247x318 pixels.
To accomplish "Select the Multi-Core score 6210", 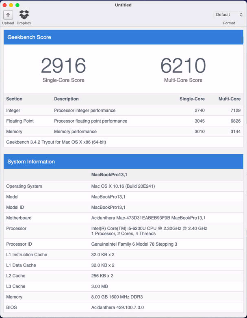I will tap(183, 65).
